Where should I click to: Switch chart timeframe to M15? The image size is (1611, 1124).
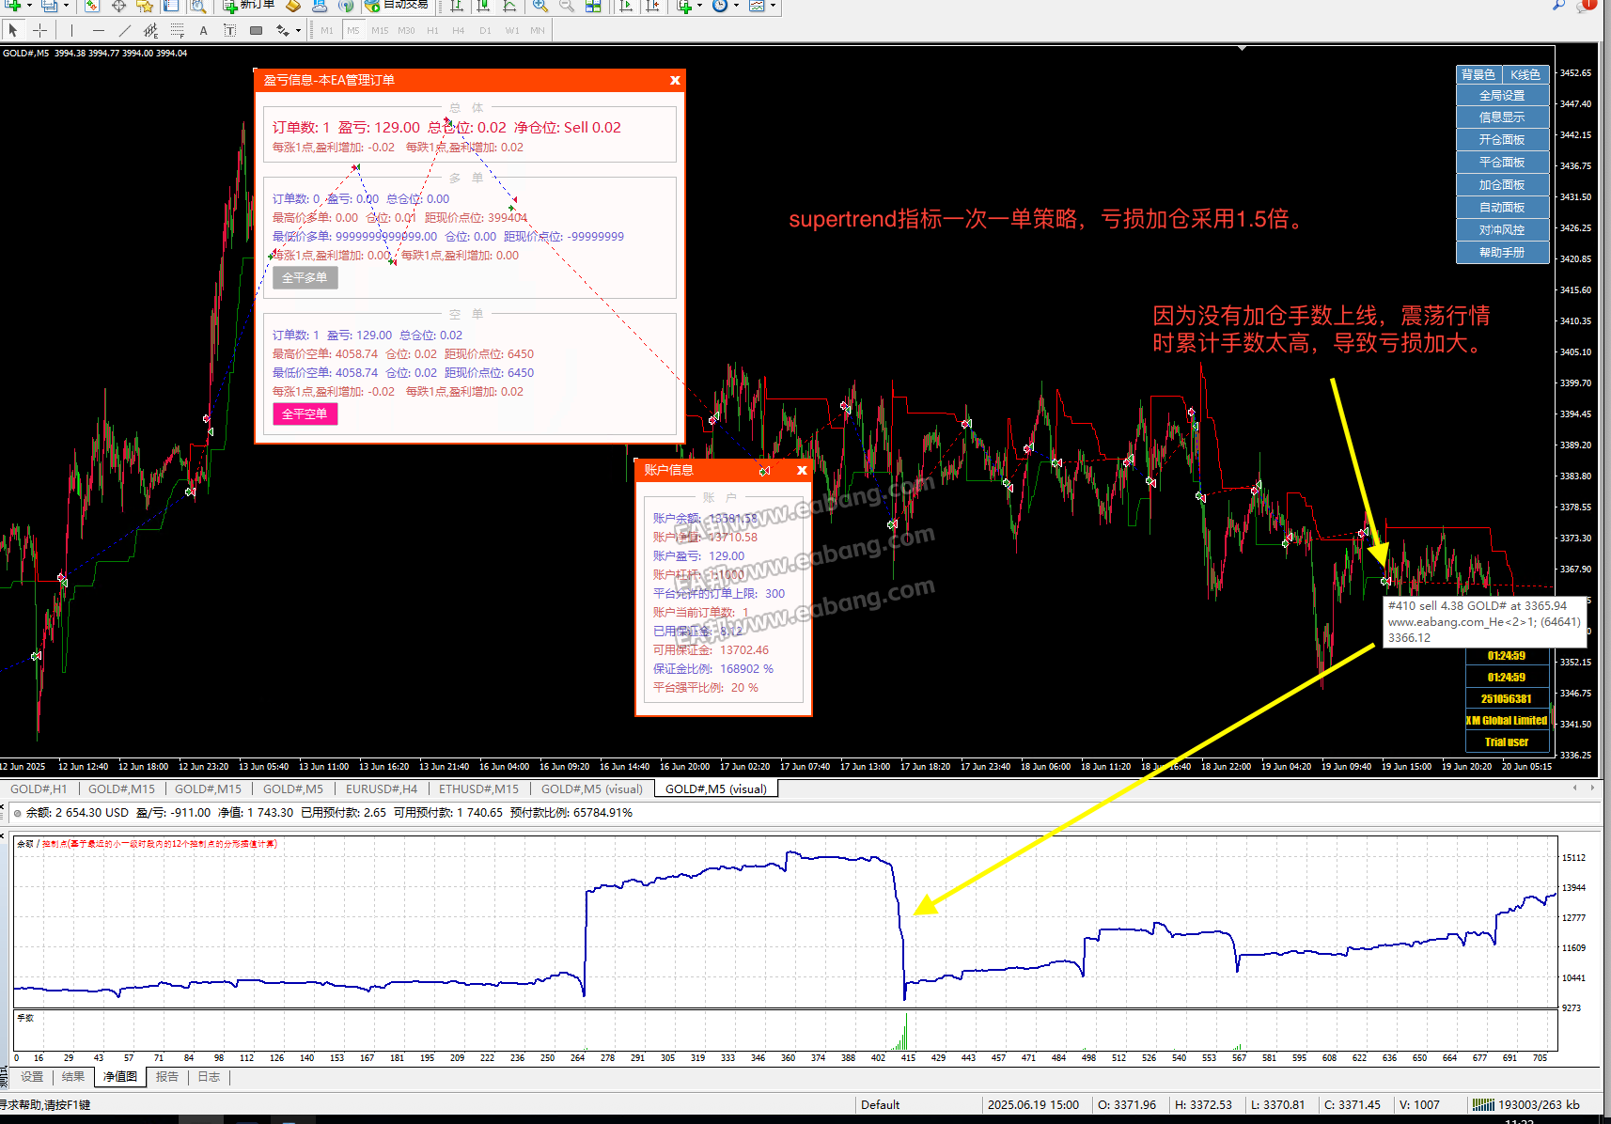380,30
